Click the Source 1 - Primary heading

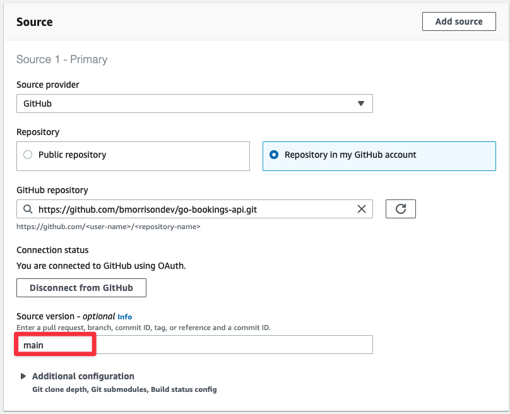pyautogui.click(x=62, y=59)
